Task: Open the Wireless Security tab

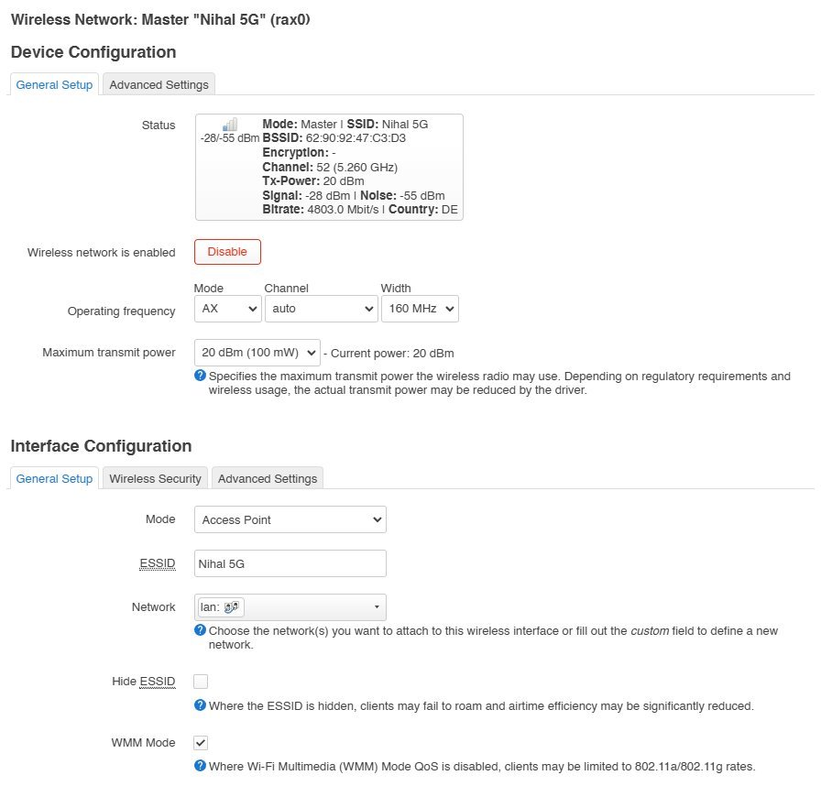Action: click(x=155, y=478)
